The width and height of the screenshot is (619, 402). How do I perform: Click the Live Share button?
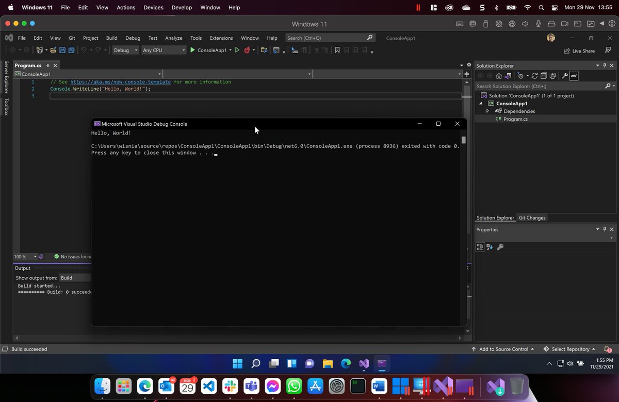(579, 51)
